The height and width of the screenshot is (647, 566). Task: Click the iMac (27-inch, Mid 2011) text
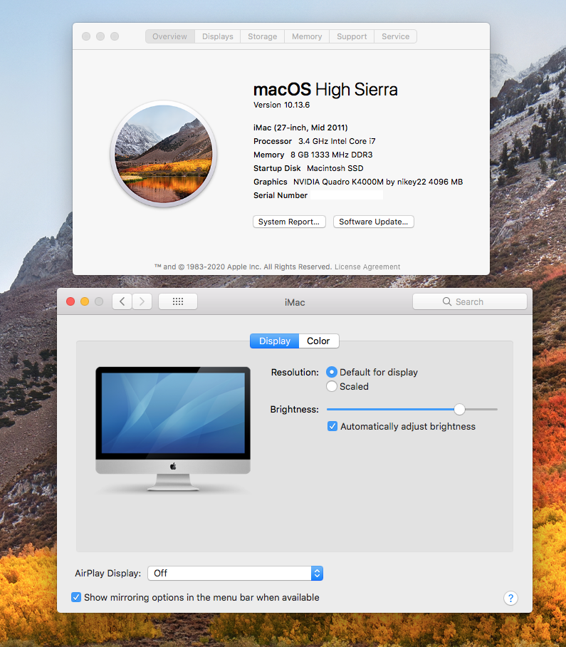point(300,128)
